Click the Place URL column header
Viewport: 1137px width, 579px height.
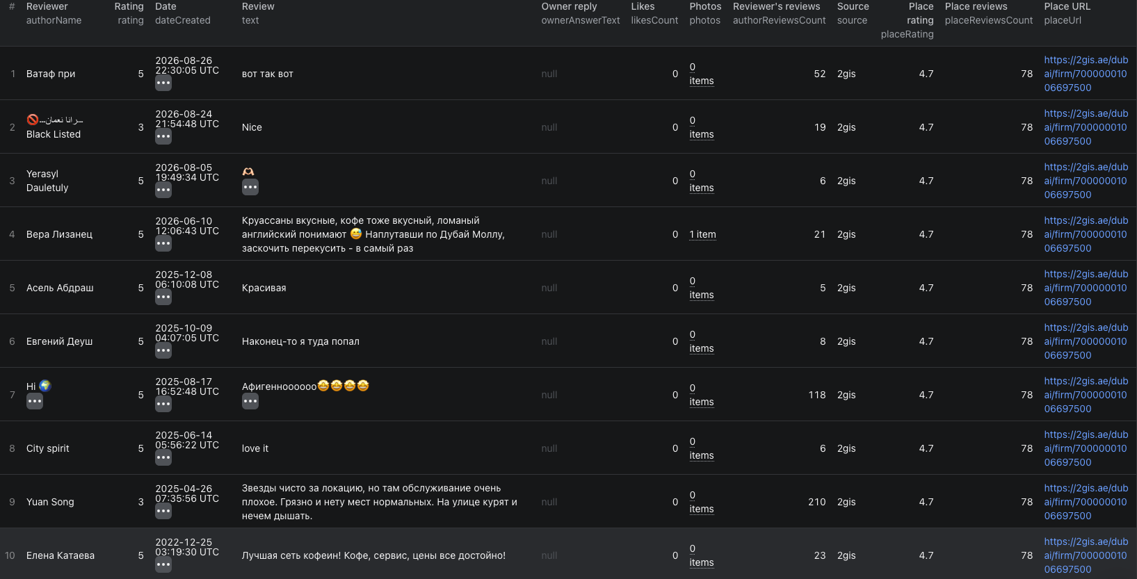1067,13
